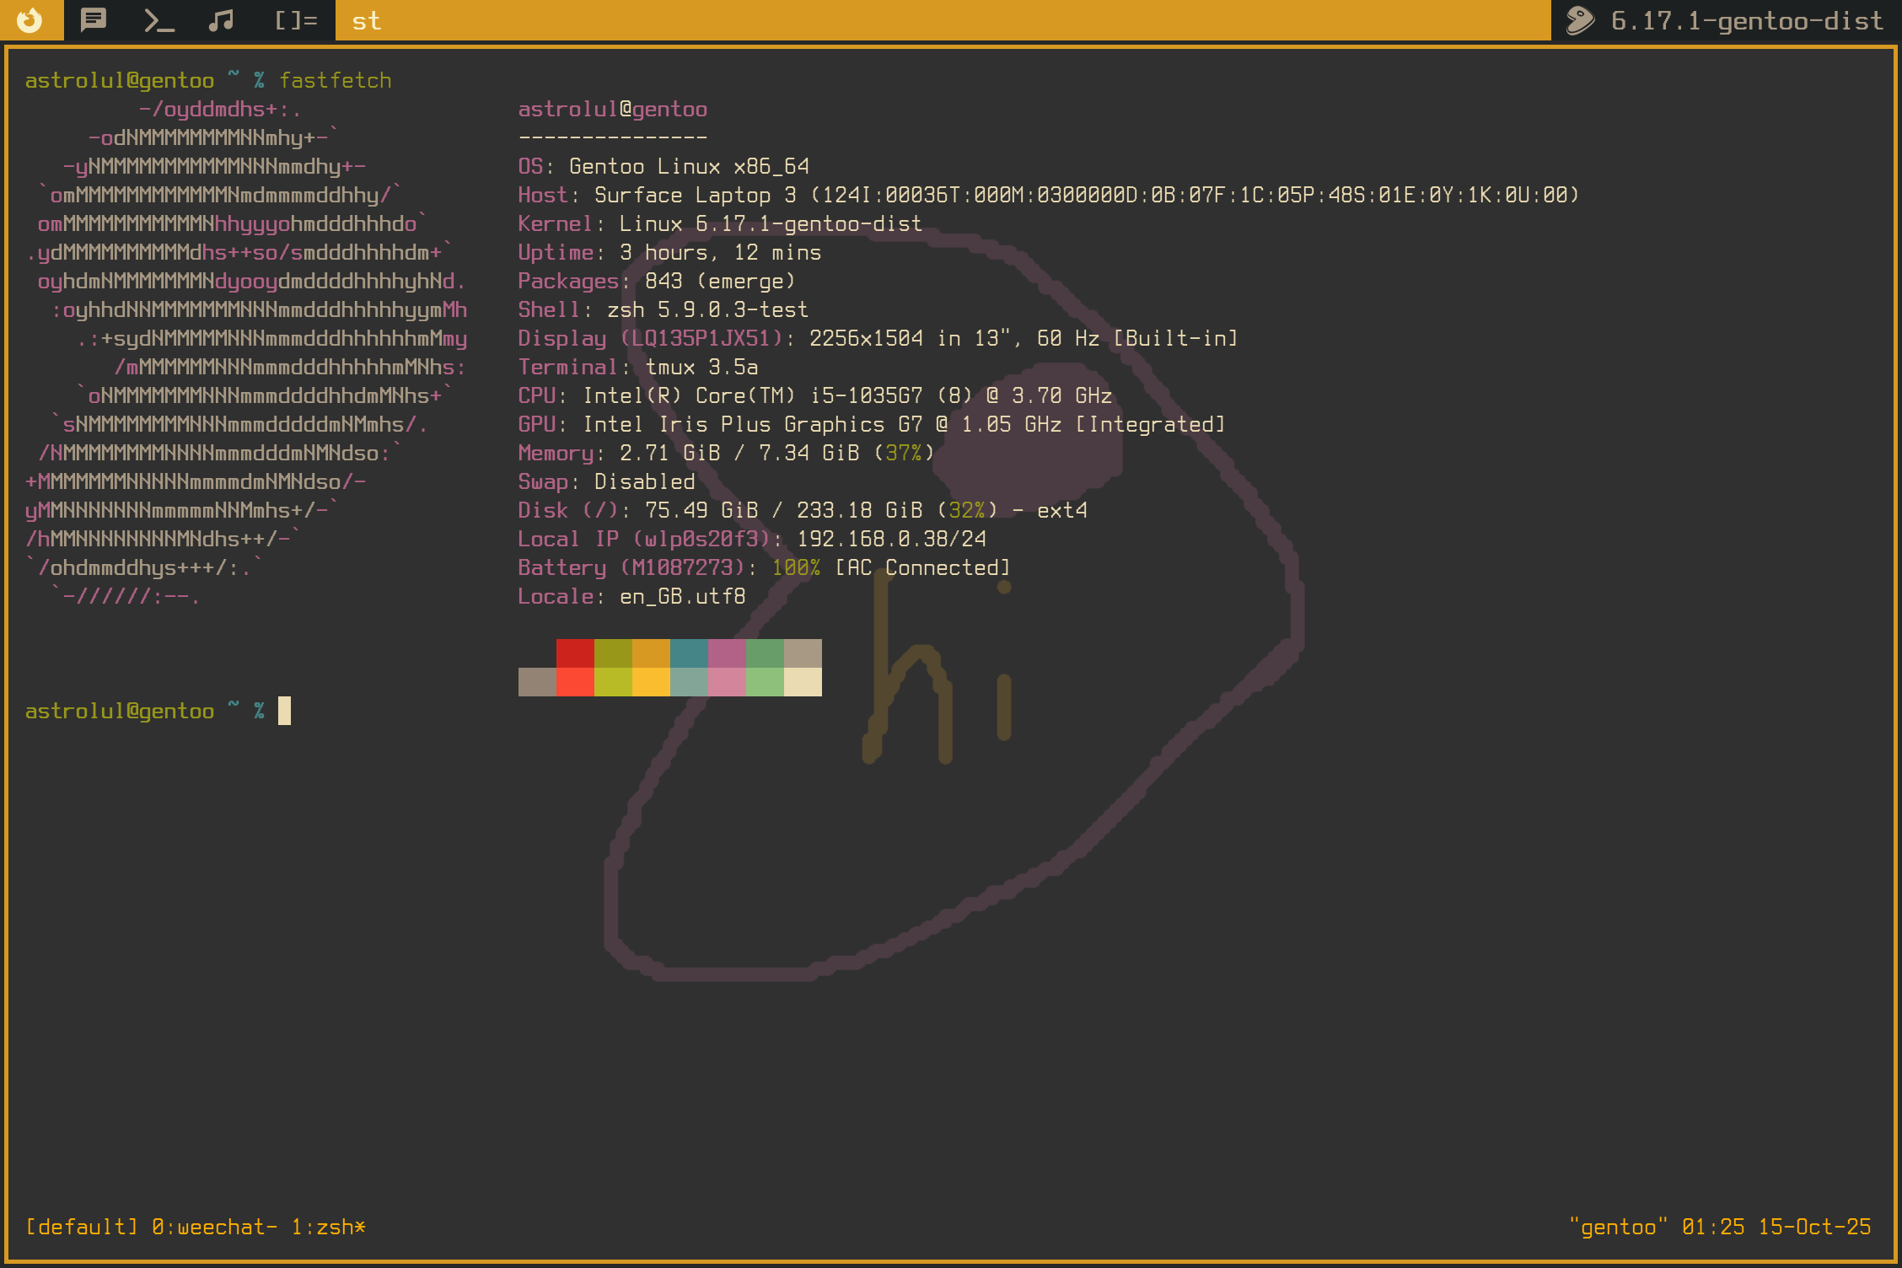Switch to the music note tag
Screen dimensions: 1902x1268
click(x=221, y=20)
